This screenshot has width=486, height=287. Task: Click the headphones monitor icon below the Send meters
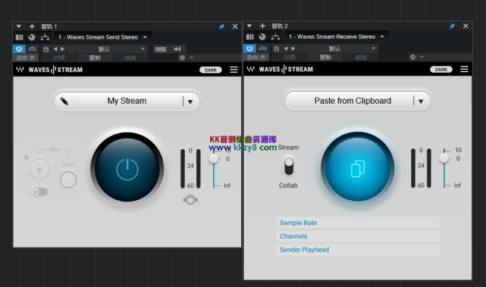[190, 200]
